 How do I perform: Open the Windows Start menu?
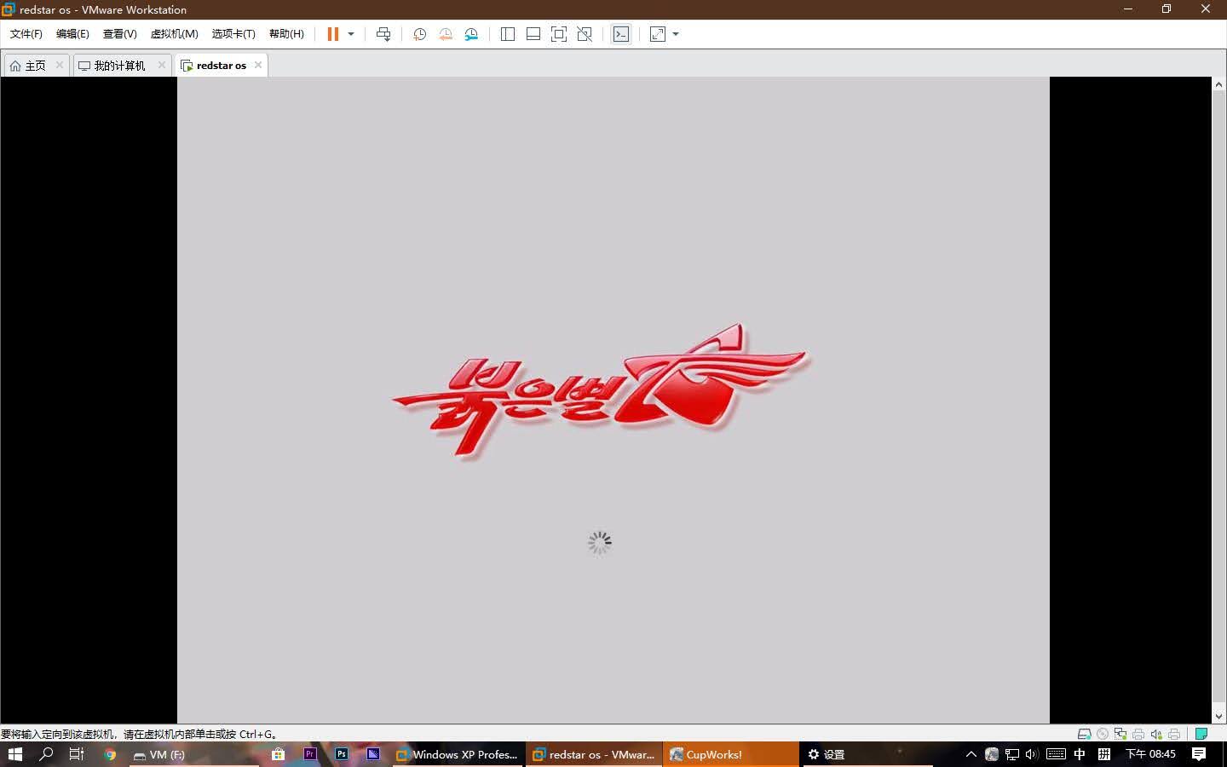tap(14, 754)
